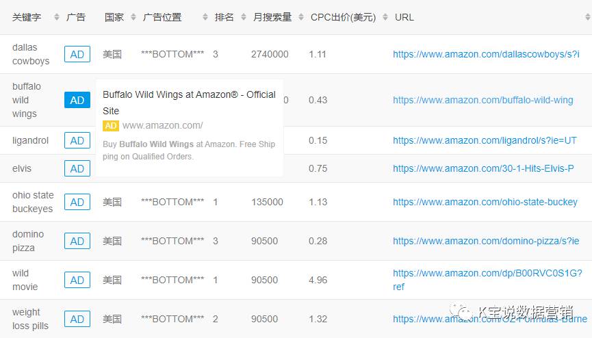Screen dimensions: 592x338
Task: Click CPC value 4.96
Action: pyautogui.click(x=318, y=280)
